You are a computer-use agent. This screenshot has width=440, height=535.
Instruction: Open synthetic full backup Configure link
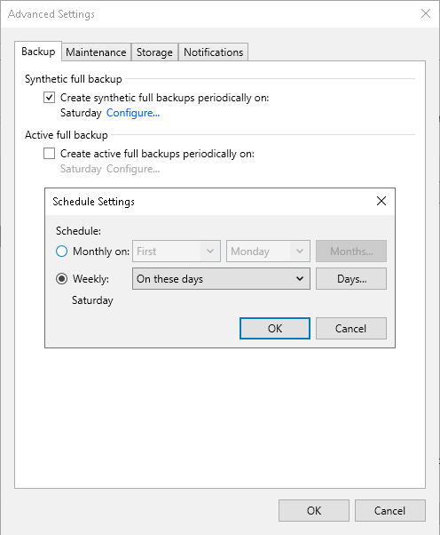click(133, 113)
